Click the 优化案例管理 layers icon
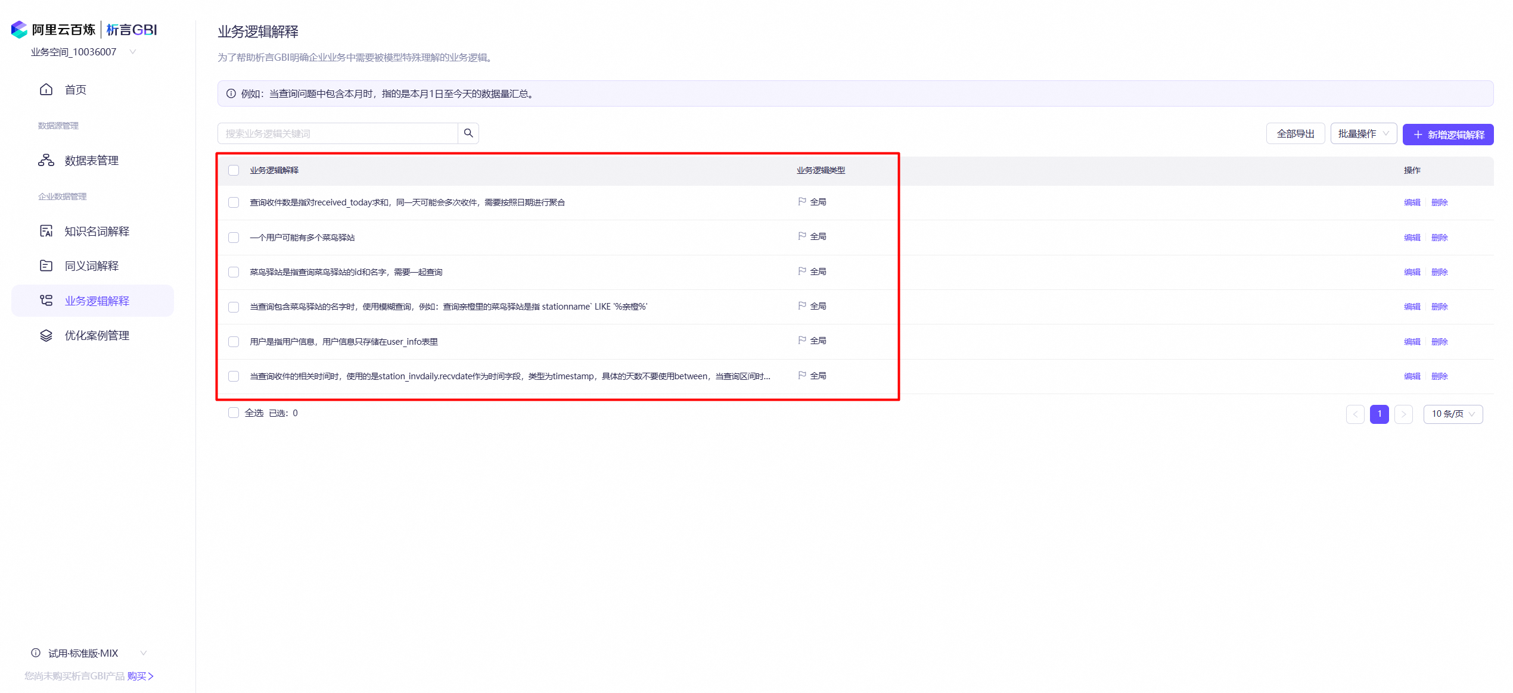 (46, 336)
